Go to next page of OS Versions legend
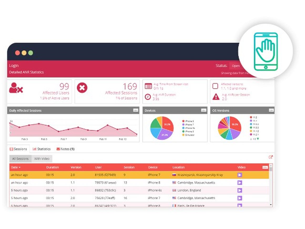 [258, 139]
